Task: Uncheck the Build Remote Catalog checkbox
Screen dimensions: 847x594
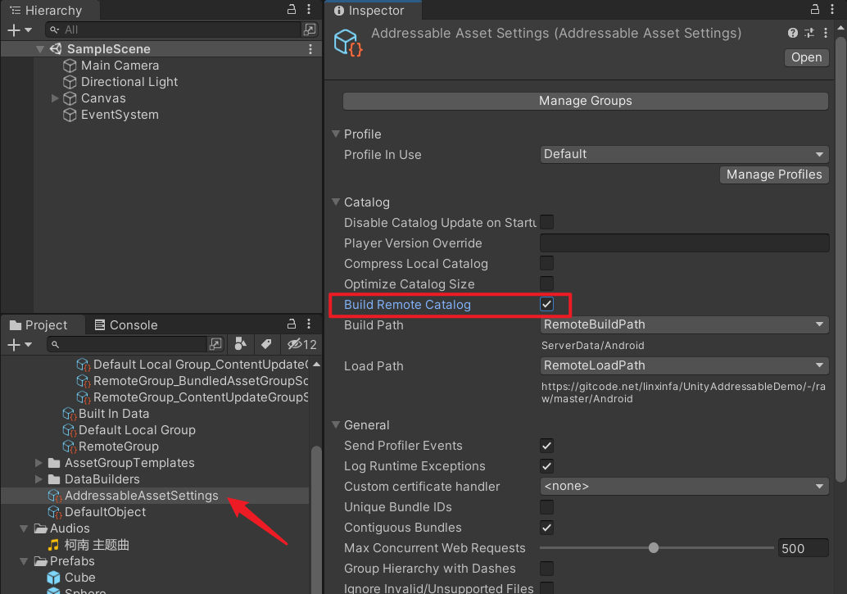Action: pyautogui.click(x=546, y=305)
